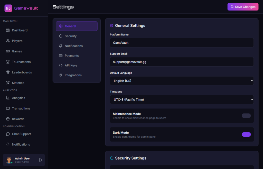Screen dimensions: 263x169
Task: Click 'Enable to show maintenance page to users' text
Action: pyautogui.click(x=139, y=118)
